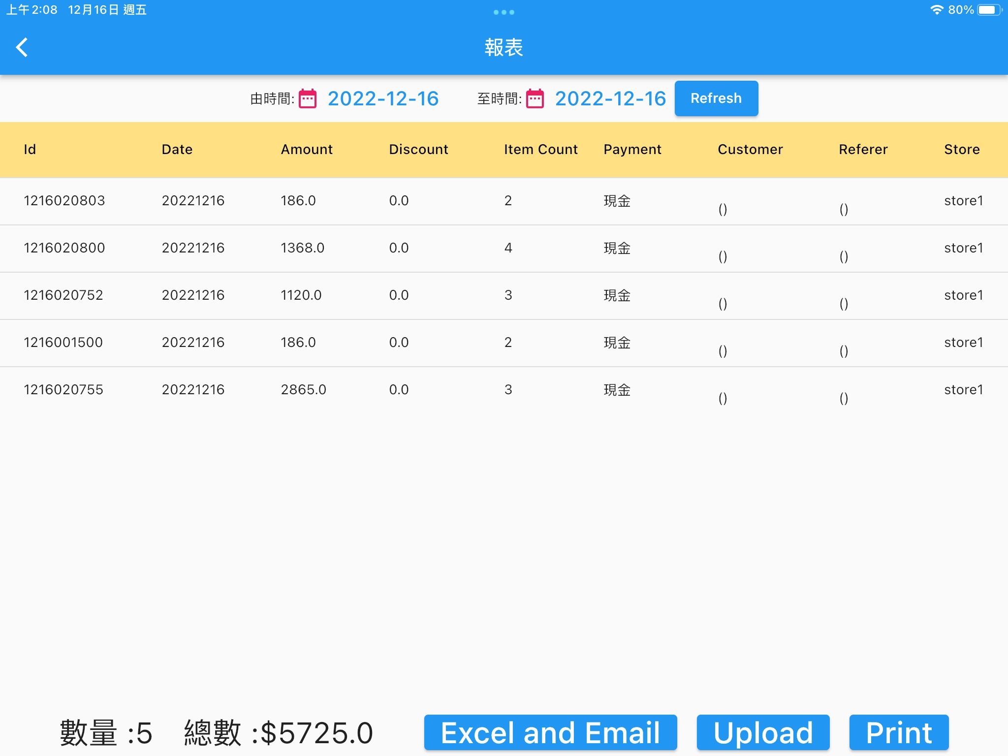Sort by the Date column header

click(177, 150)
